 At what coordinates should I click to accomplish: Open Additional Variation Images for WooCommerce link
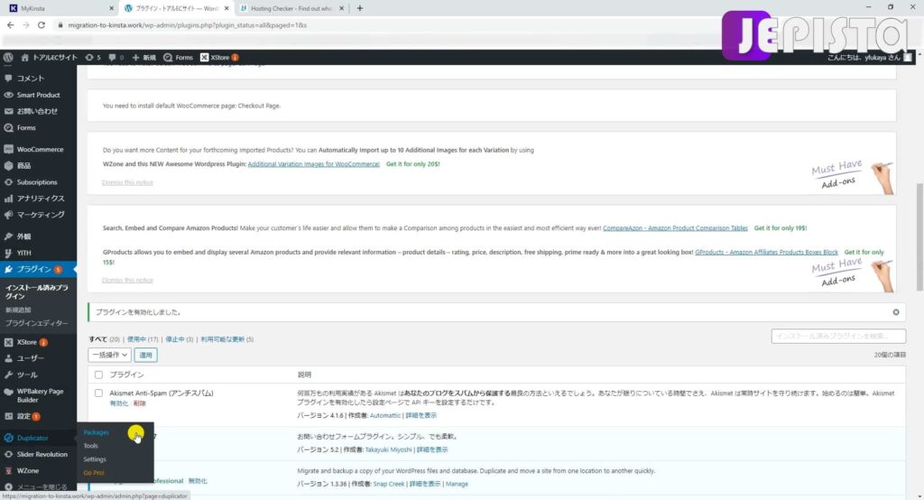pyautogui.click(x=313, y=164)
